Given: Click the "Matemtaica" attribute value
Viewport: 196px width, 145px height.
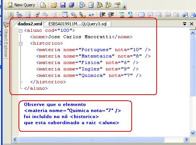Looking at the screenshot, I should coord(96,56).
